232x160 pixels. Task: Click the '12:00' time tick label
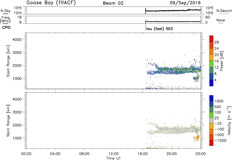point(113,154)
